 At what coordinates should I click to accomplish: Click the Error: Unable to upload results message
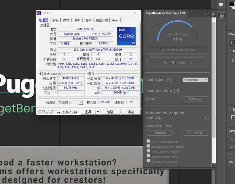[177, 50]
